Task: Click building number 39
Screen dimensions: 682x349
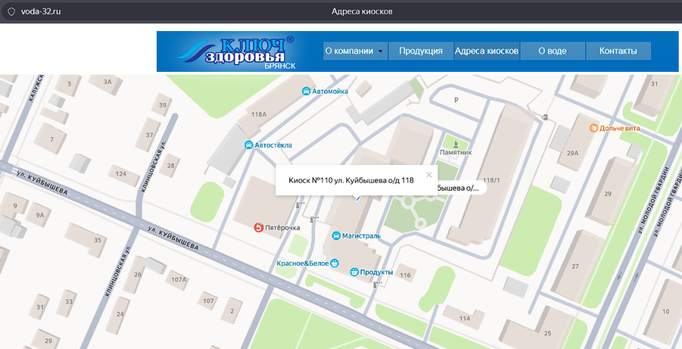Action: coord(163,105)
